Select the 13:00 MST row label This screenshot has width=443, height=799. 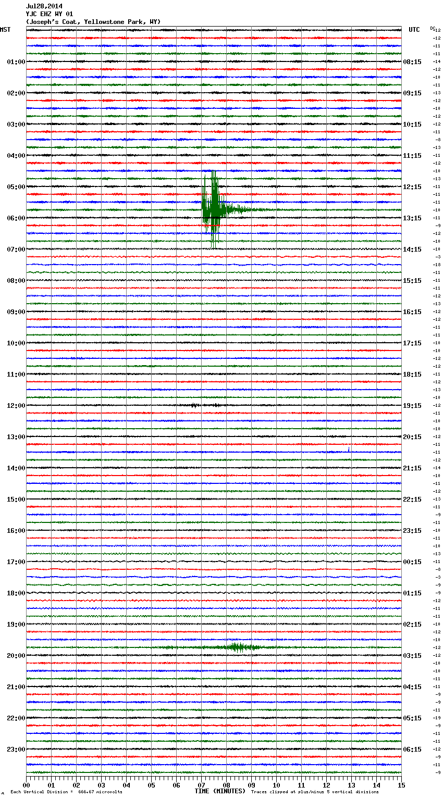coord(16,437)
